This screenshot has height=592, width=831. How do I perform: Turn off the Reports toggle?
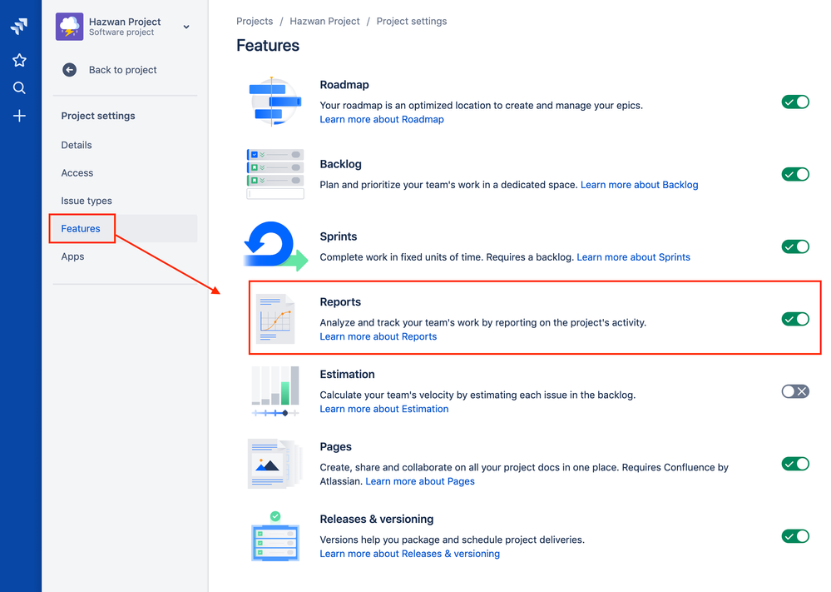pyautogui.click(x=795, y=319)
